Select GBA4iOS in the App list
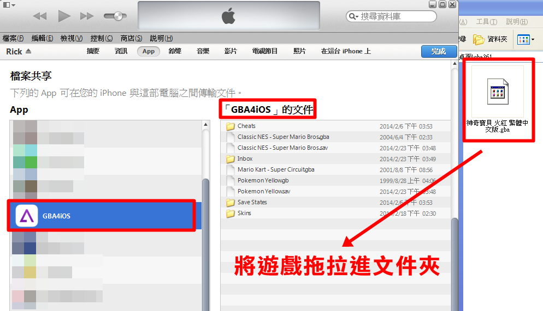The image size is (543, 311). click(x=105, y=216)
